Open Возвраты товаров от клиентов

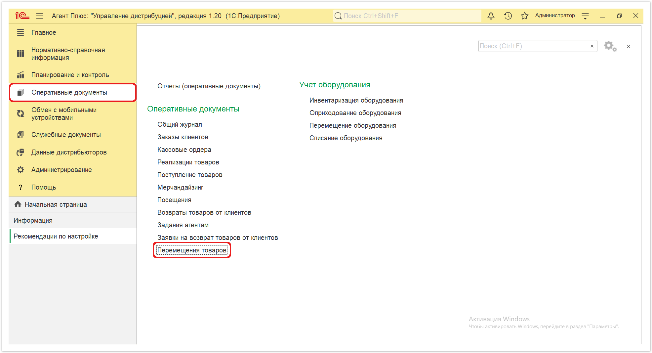point(204,212)
